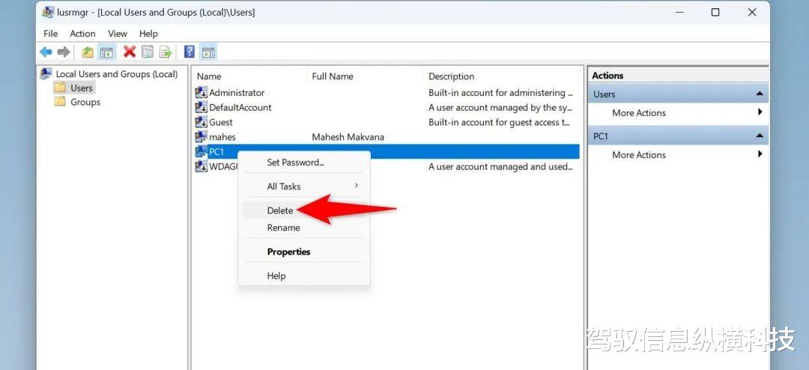Select Users node in console tree
The width and height of the screenshot is (809, 370).
tap(82, 88)
